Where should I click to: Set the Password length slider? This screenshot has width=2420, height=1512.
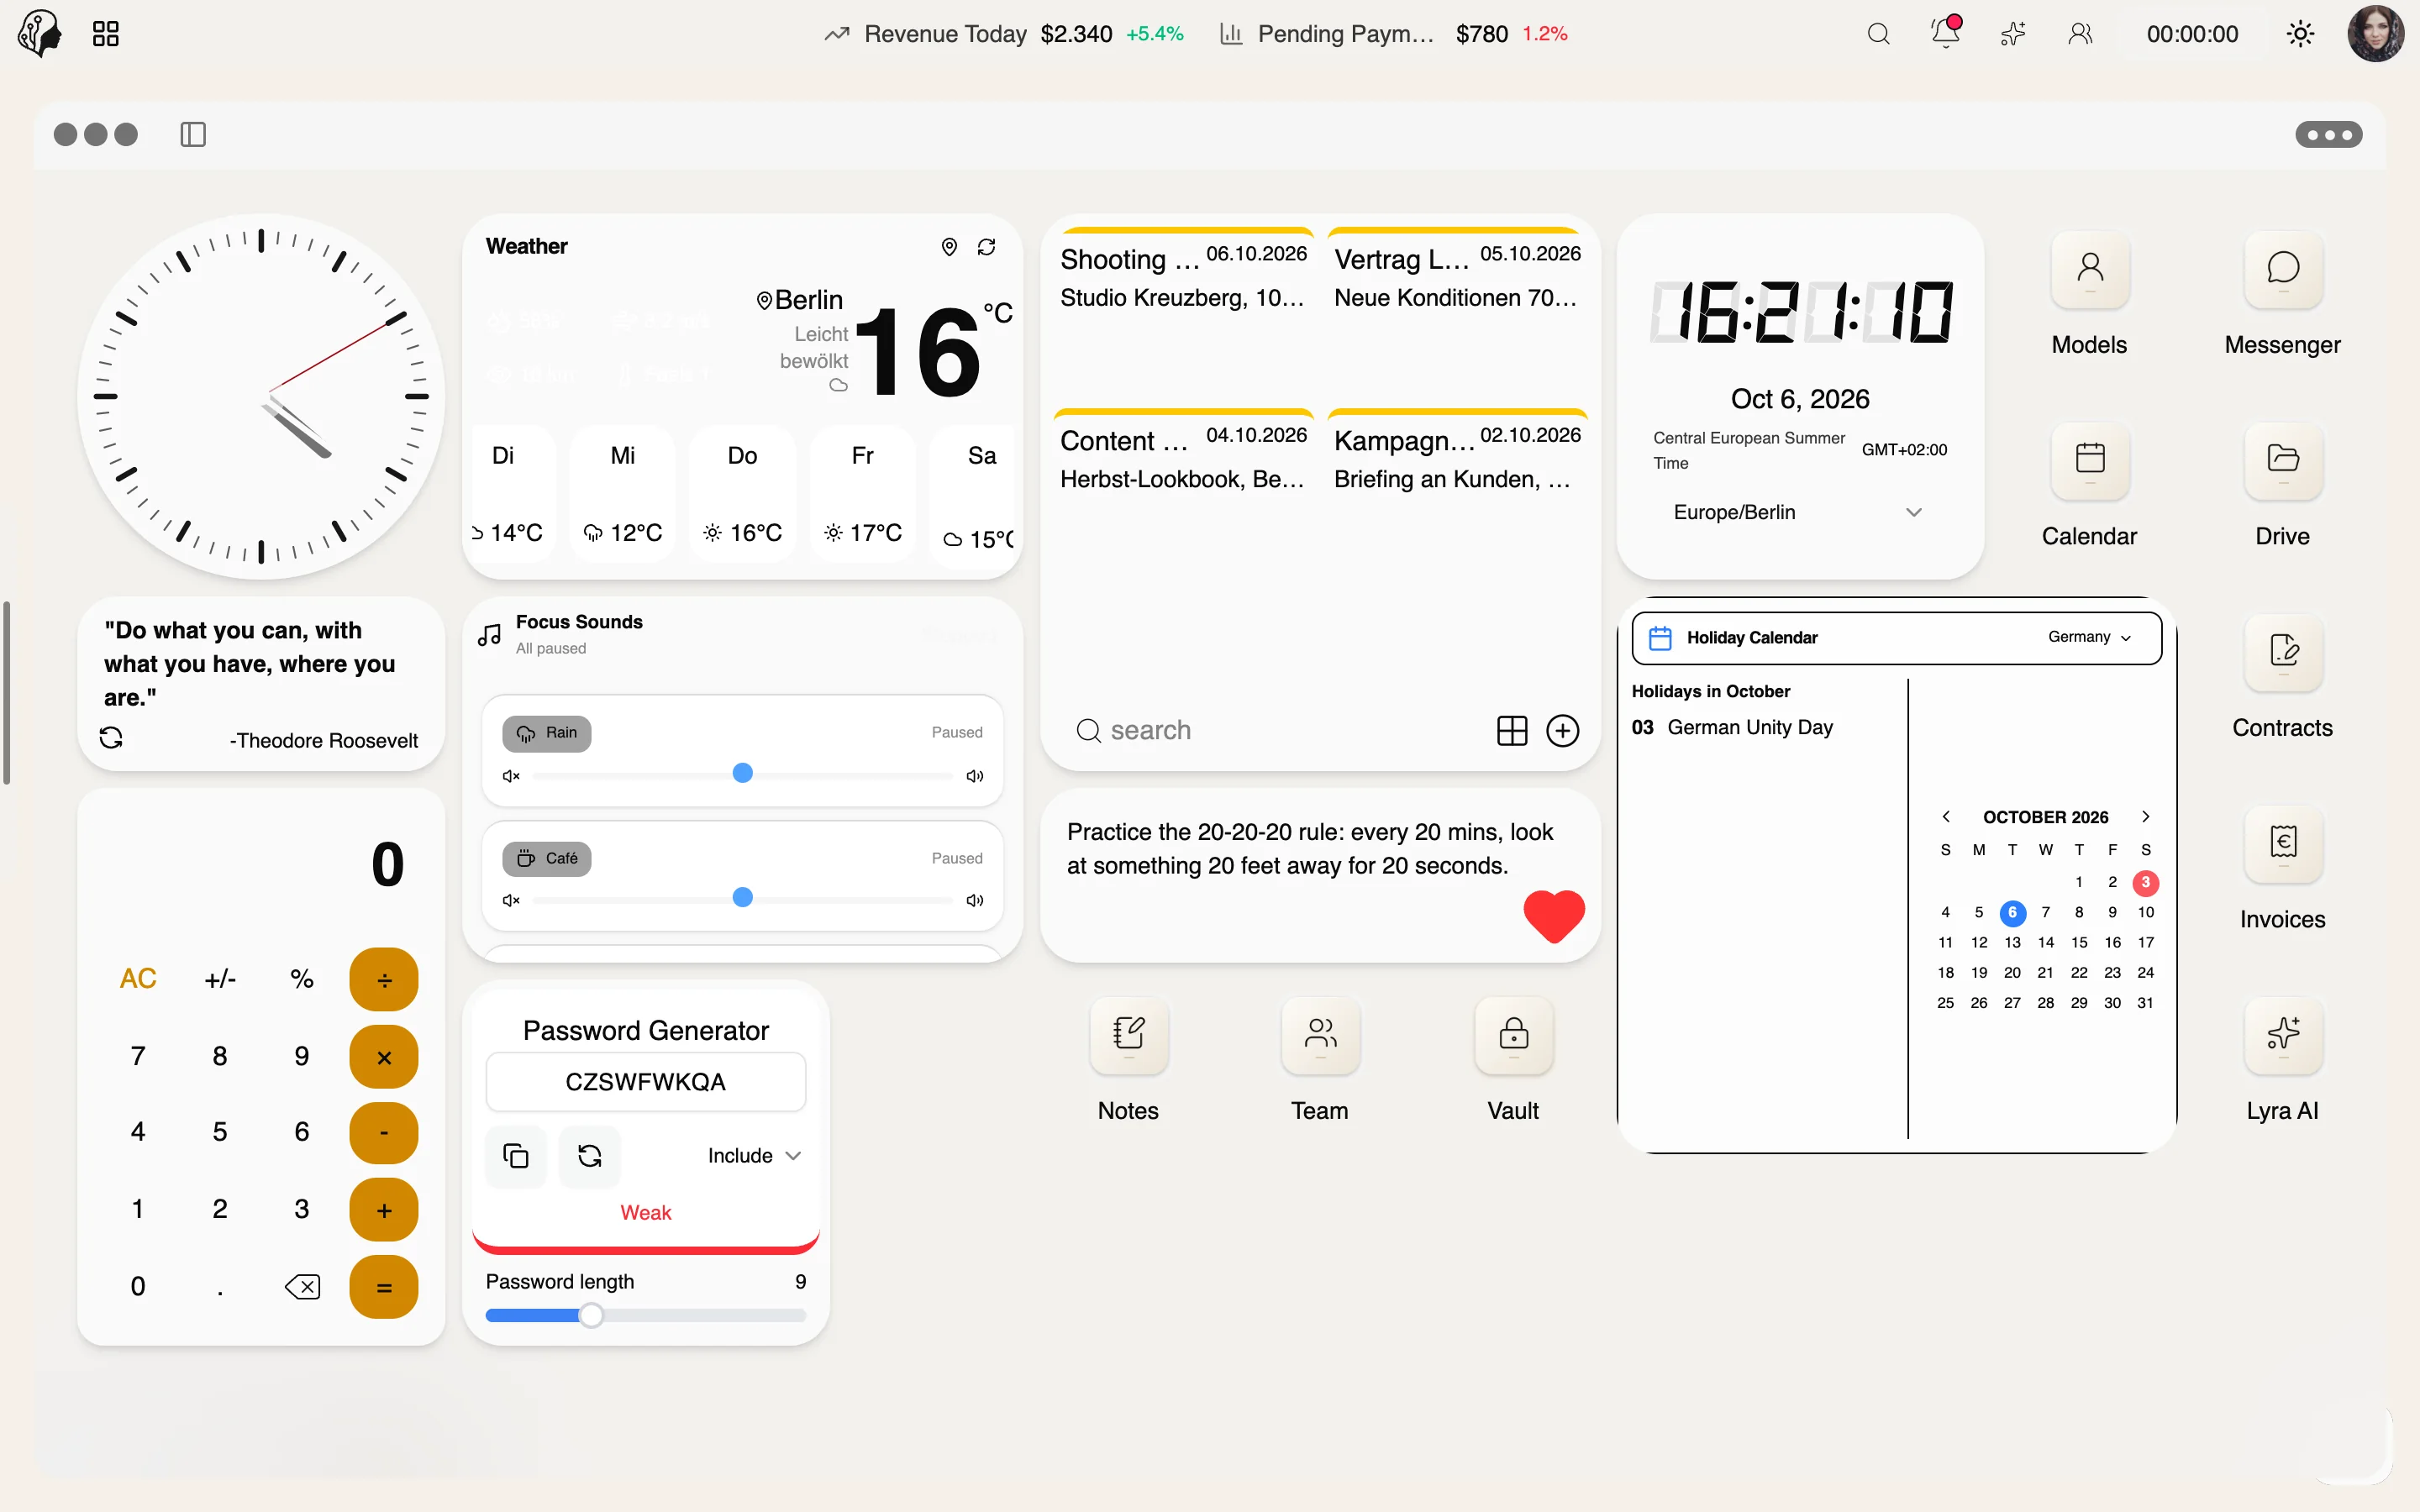pos(646,1316)
